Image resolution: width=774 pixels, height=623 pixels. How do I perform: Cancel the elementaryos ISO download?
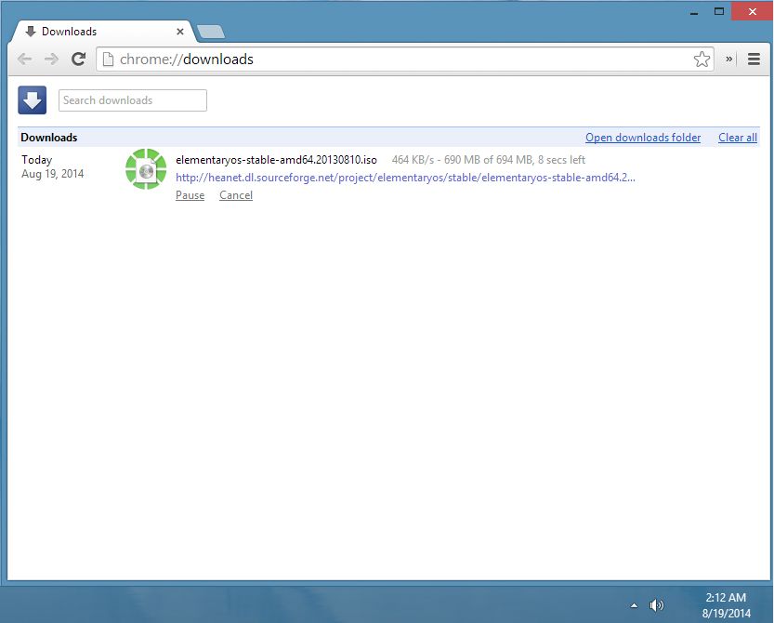236,195
